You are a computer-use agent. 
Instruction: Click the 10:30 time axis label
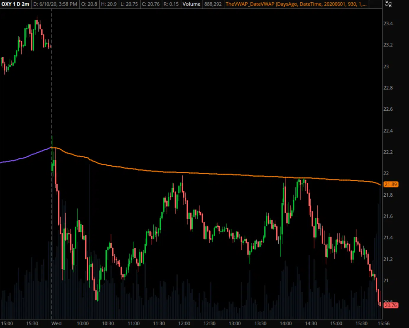(108, 324)
